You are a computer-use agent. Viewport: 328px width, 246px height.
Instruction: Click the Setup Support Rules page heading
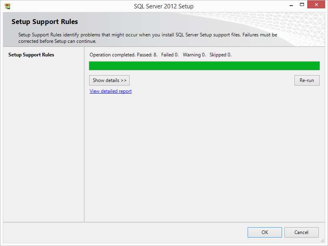point(44,22)
